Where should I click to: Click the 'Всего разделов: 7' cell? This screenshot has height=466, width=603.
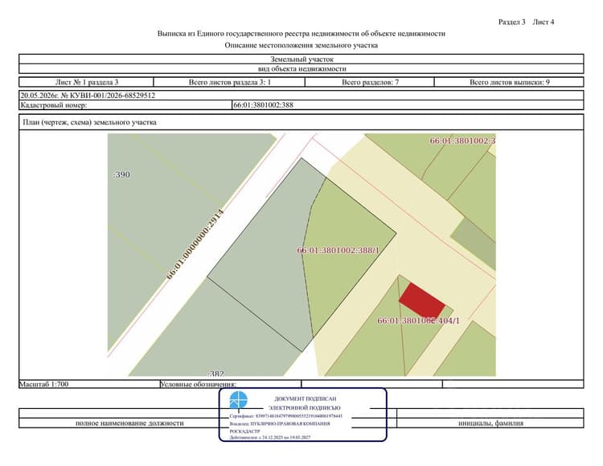click(x=370, y=82)
